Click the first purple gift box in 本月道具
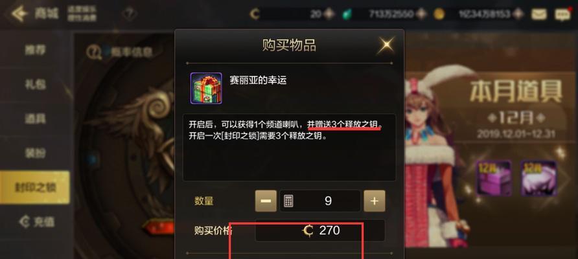578x259 pixels. pos(494,177)
